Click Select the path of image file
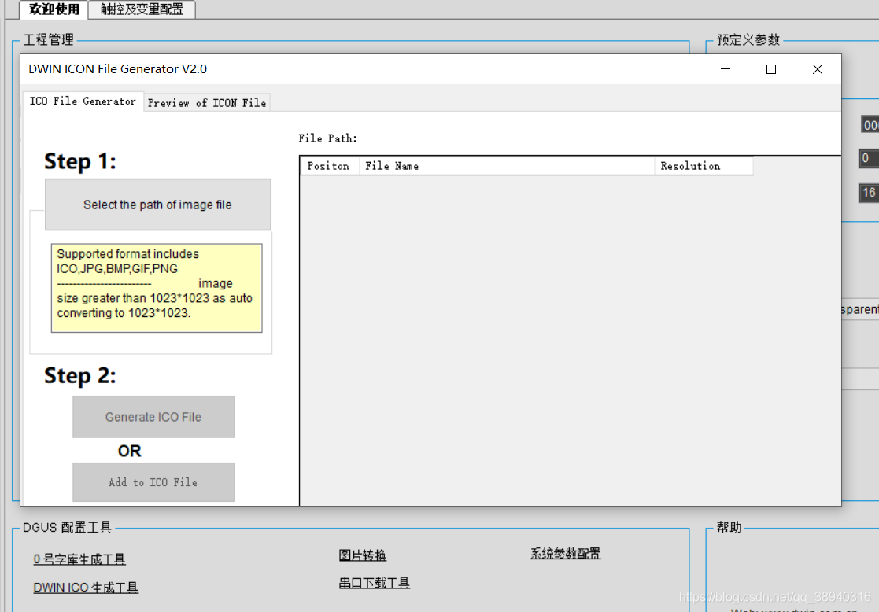Viewport: 879px width, 612px height. tap(158, 205)
